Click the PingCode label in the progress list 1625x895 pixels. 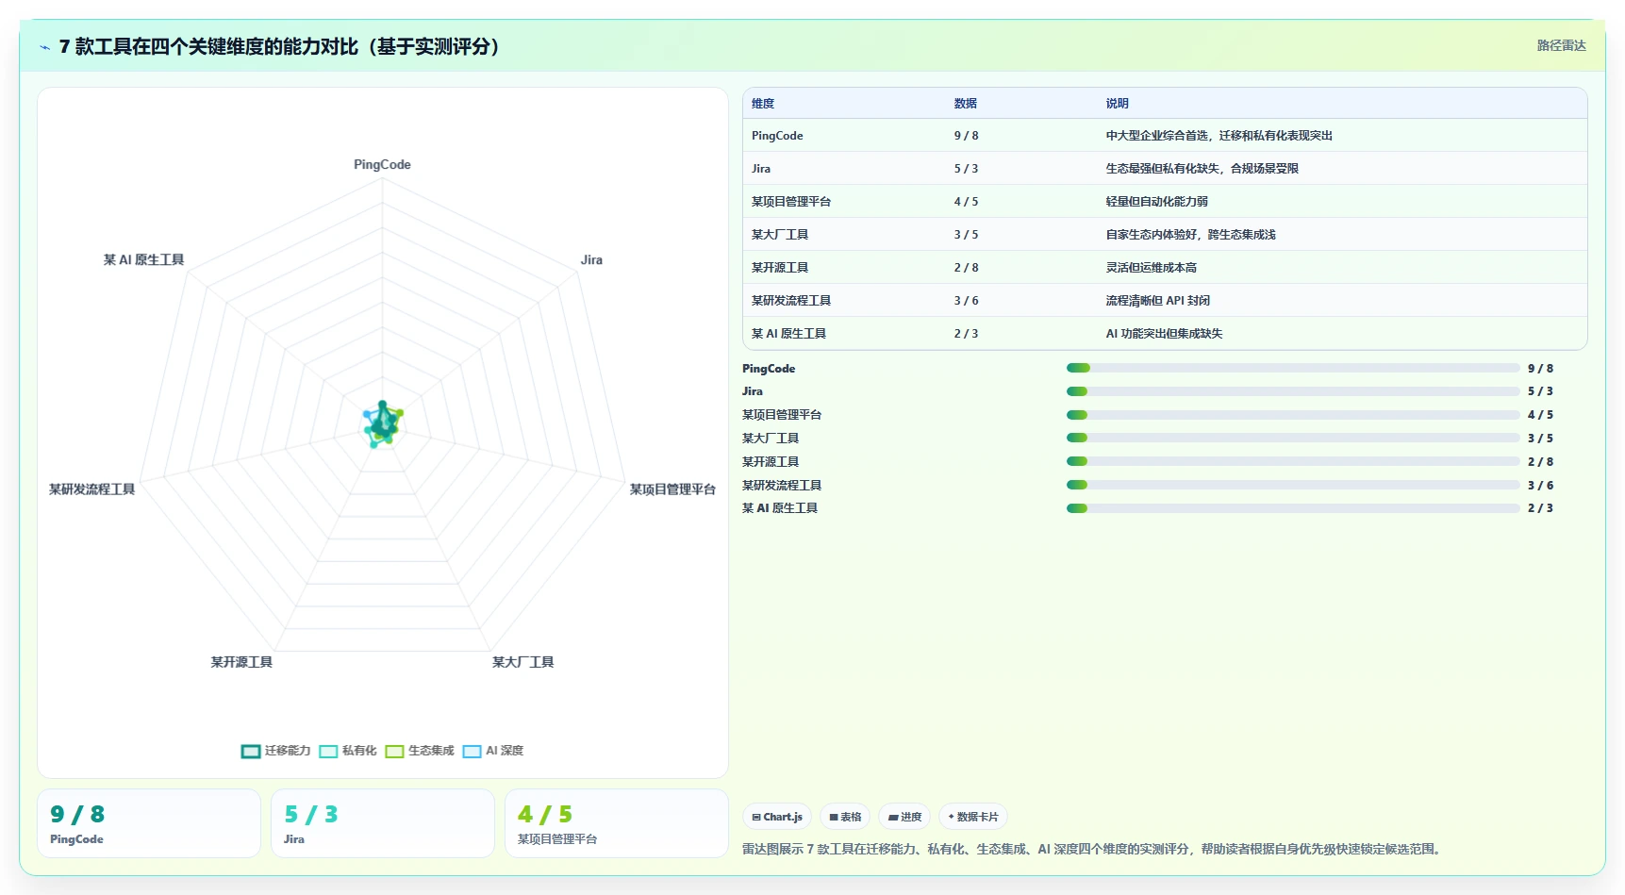(x=769, y=369)
